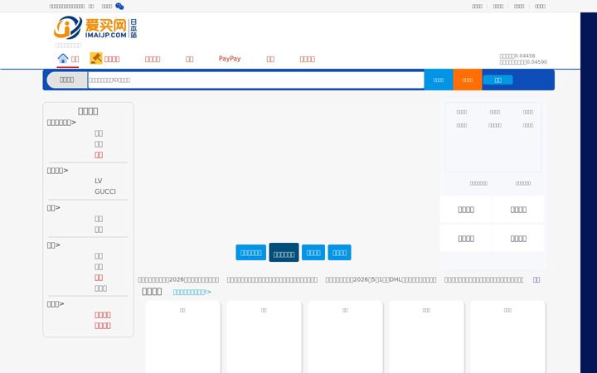
Task: Click the exchange rate value 0.04590
Action: (536, 61)
